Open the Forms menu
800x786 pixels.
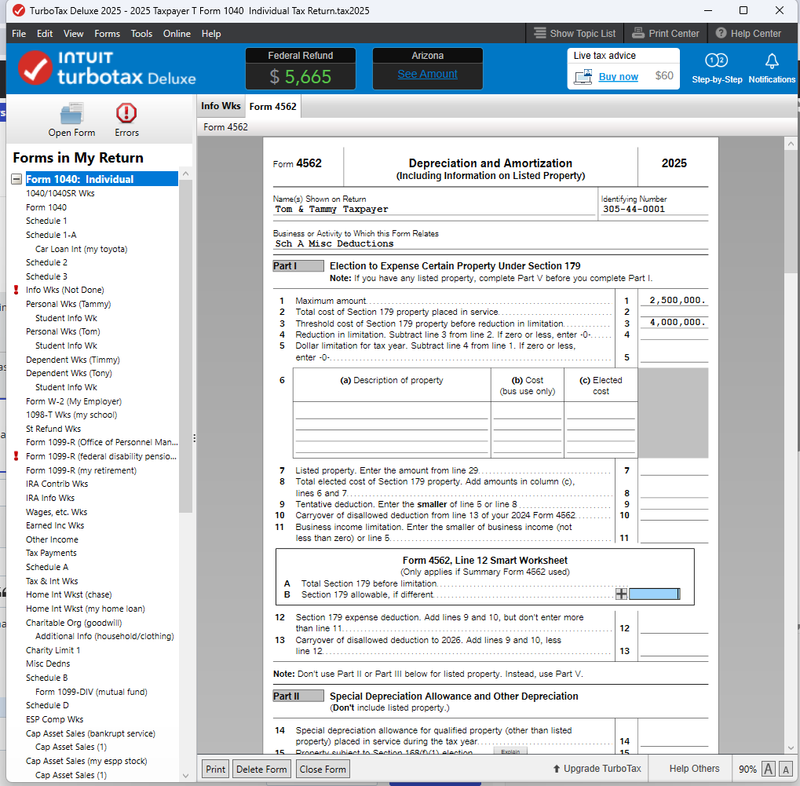pyautogui.click(x=107, y=34)
